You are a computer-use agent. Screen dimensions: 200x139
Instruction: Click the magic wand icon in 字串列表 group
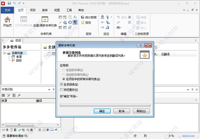60,22
